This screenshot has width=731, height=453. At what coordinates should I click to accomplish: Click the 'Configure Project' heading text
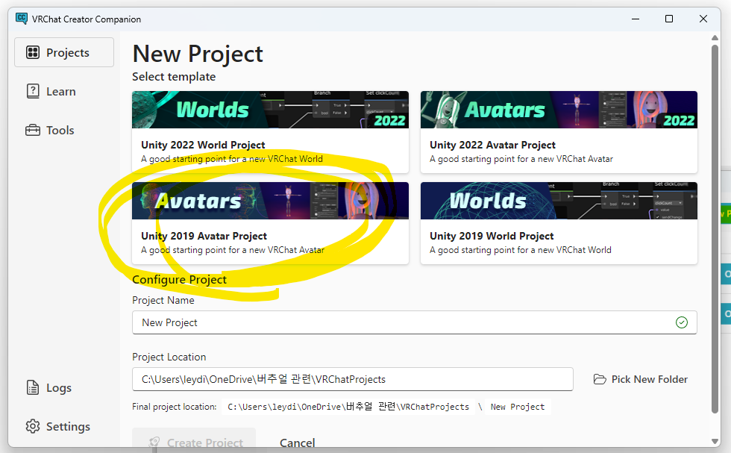(x=180, y=279)
